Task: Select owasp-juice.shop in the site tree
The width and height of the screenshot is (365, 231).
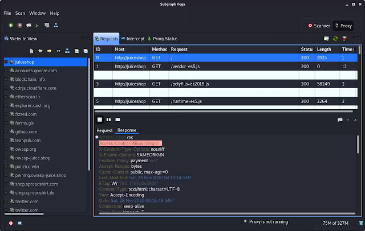Action: [x=33, y=158]
